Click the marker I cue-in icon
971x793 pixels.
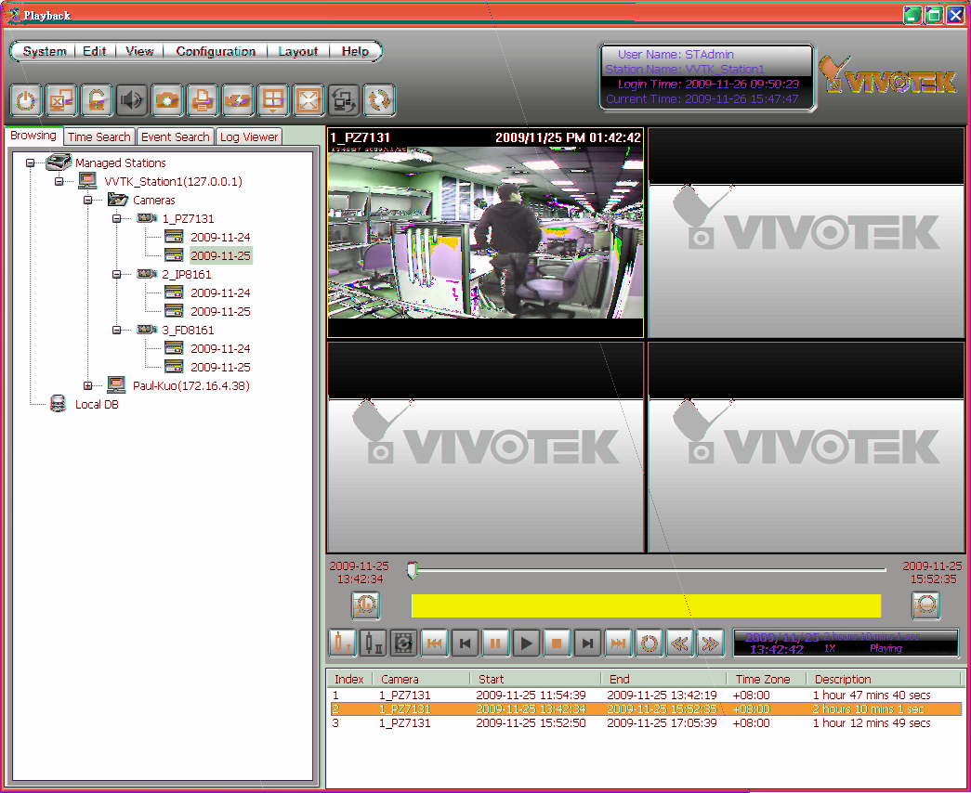click(x=342, y=643)
